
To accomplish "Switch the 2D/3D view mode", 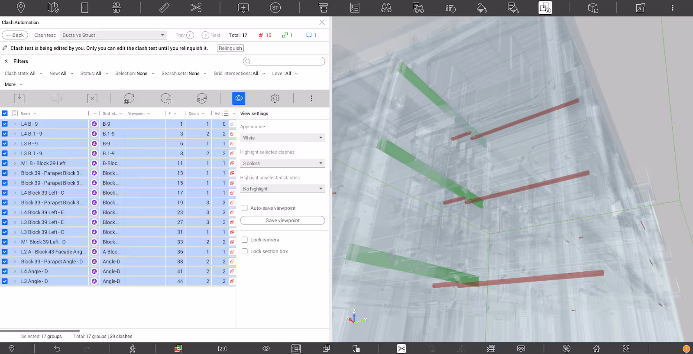I will (x=116, y=7).
